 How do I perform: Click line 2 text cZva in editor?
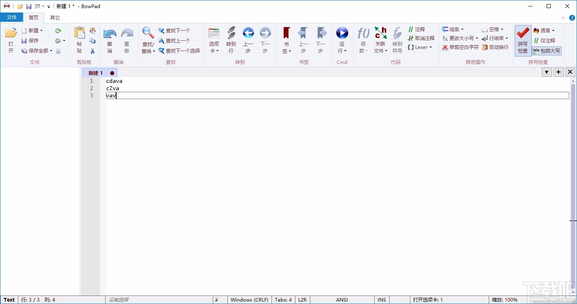tap(112, 88)
